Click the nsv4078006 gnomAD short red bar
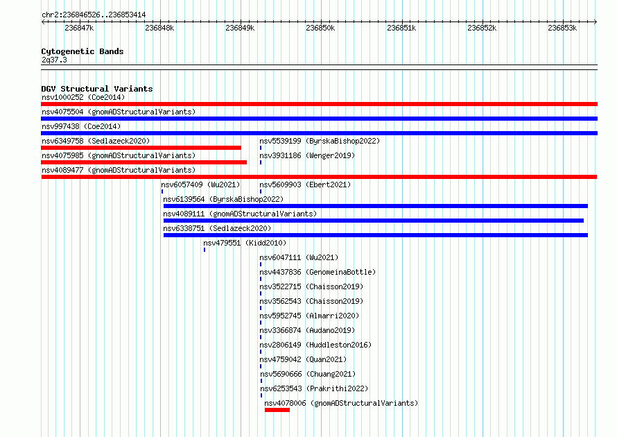Viewport: 617px width, 437px height. (277, 410)
